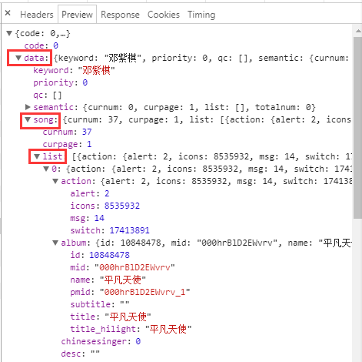Show the Timing tab
362x362 pixels.
click(201, 15)
